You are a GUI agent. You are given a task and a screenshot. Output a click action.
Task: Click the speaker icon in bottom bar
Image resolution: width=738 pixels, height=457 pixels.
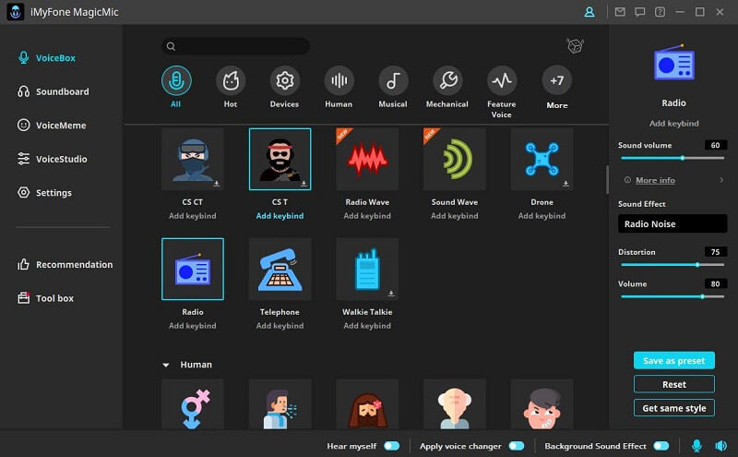(x=721, y=445)
